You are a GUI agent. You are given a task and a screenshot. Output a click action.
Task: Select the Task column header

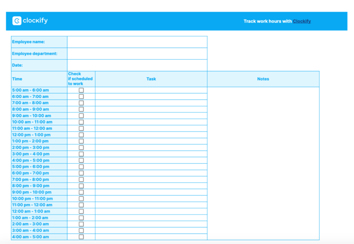click(151, 79)
